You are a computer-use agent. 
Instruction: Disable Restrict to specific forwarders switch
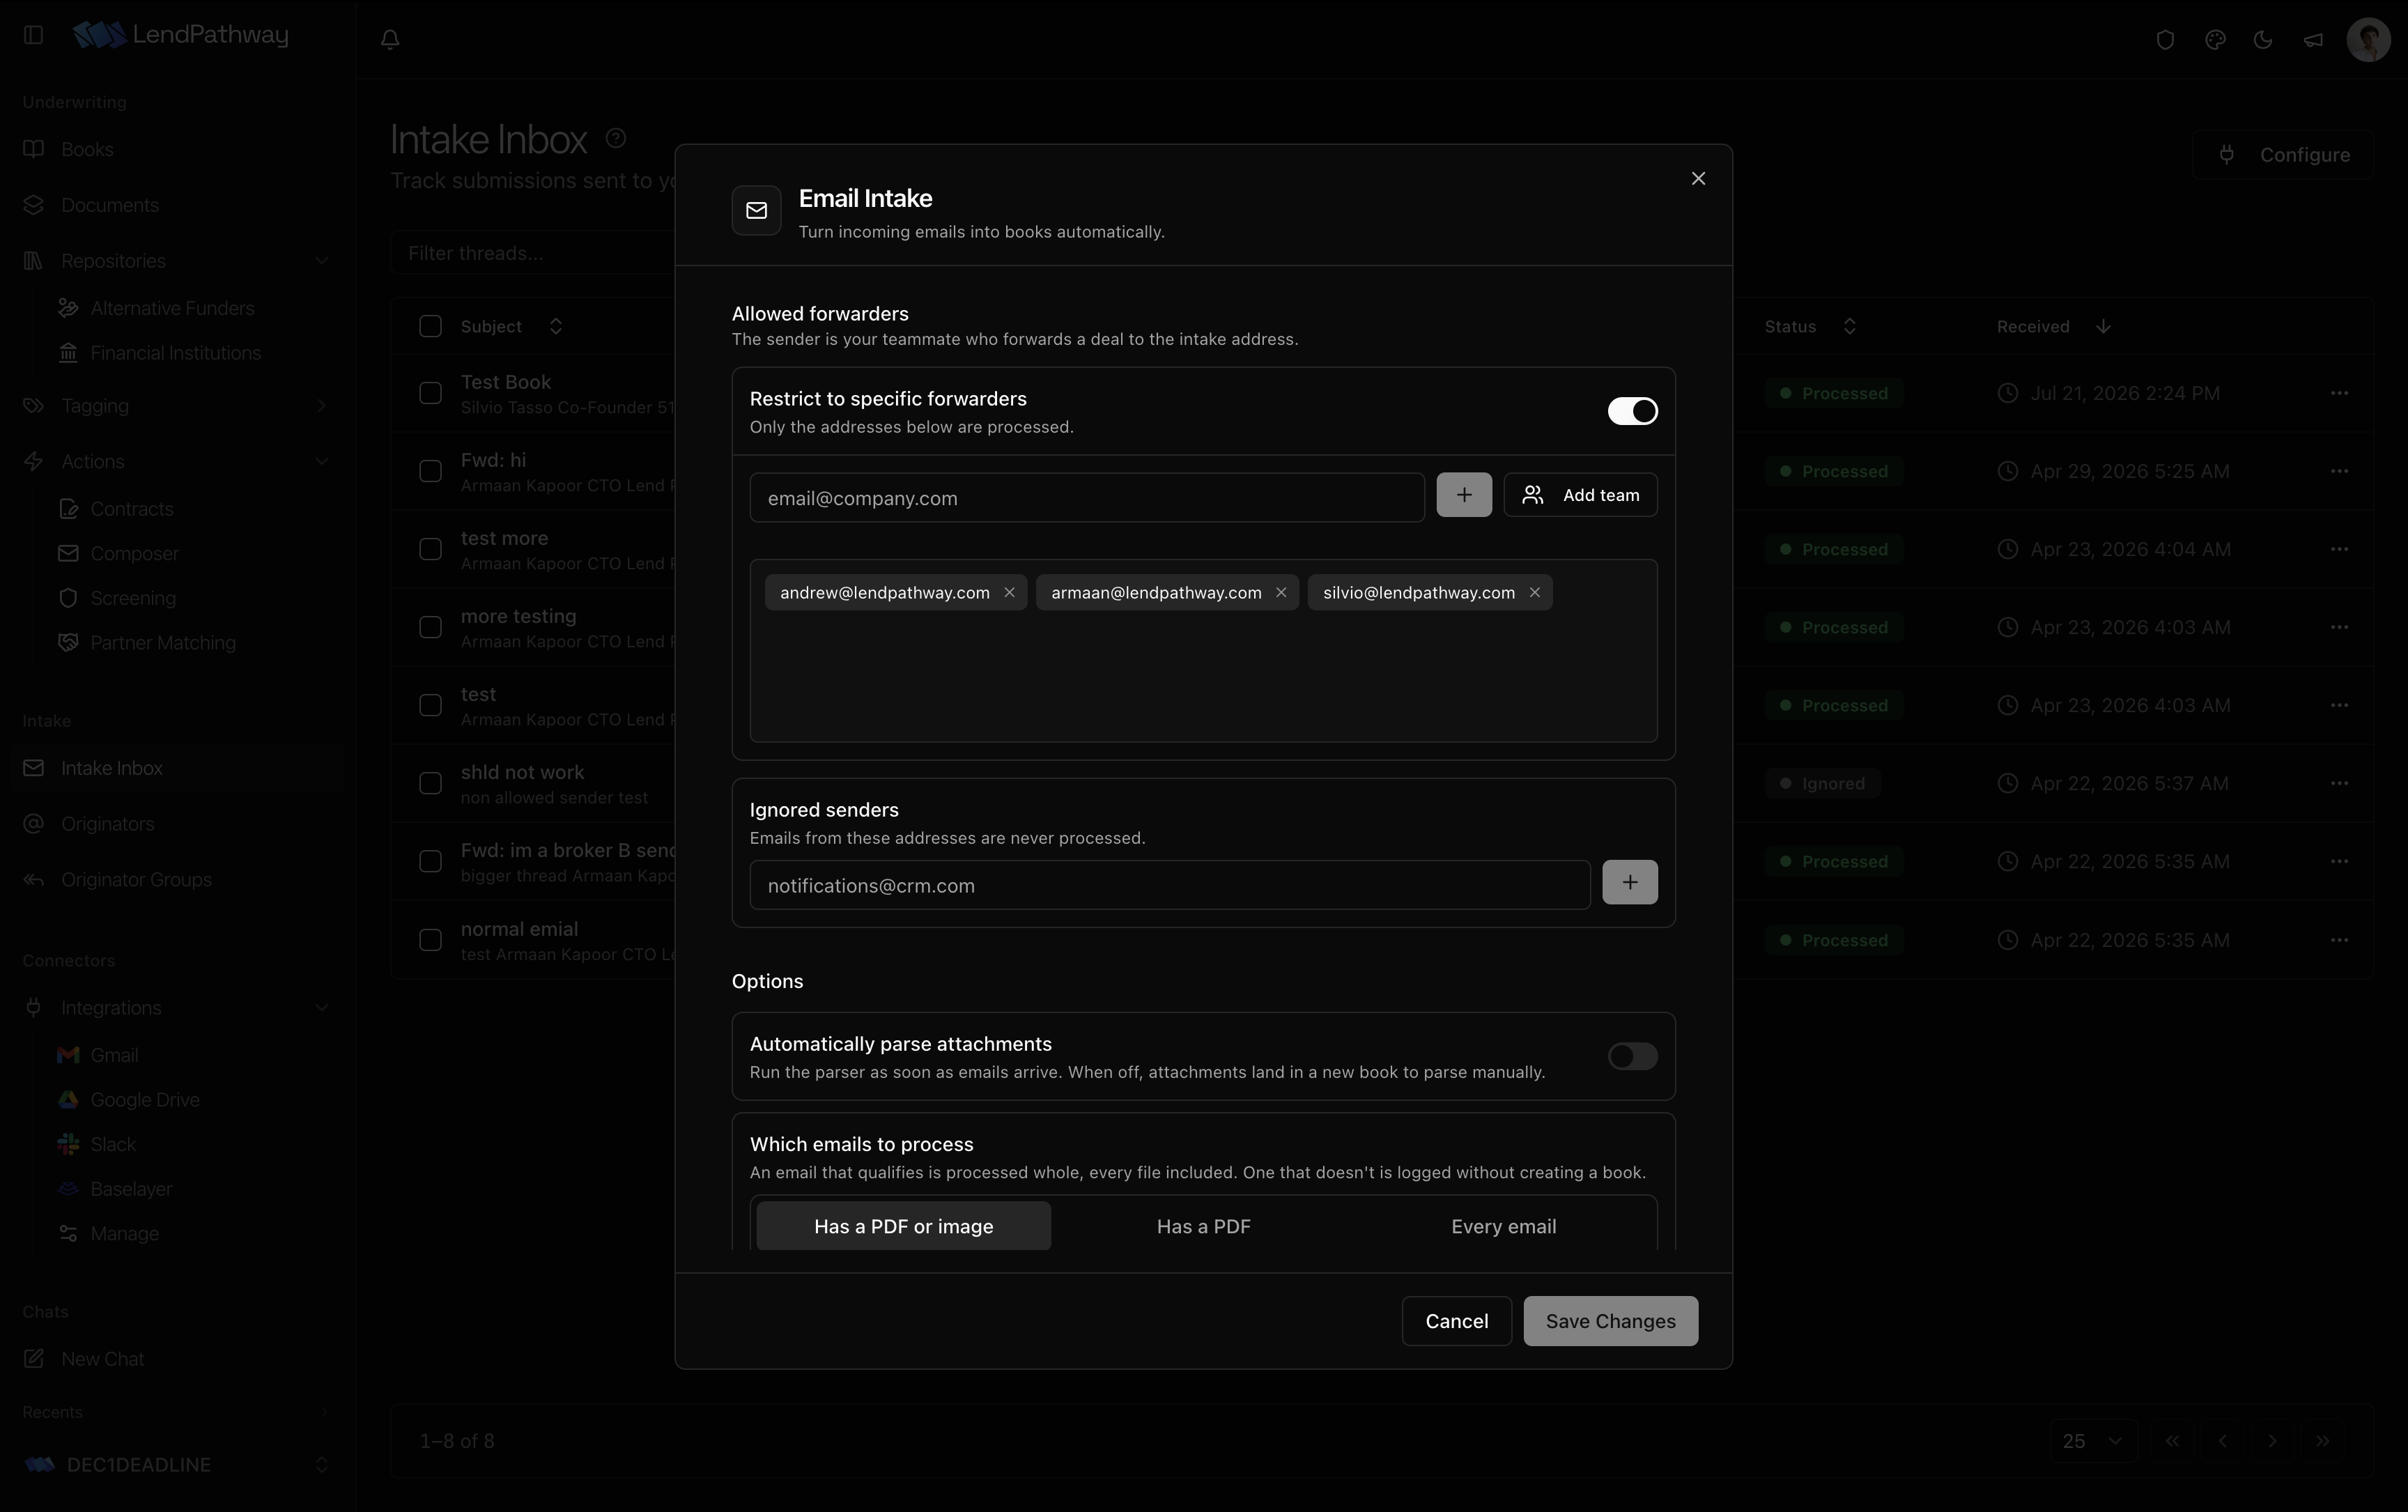click(1632, 411)
